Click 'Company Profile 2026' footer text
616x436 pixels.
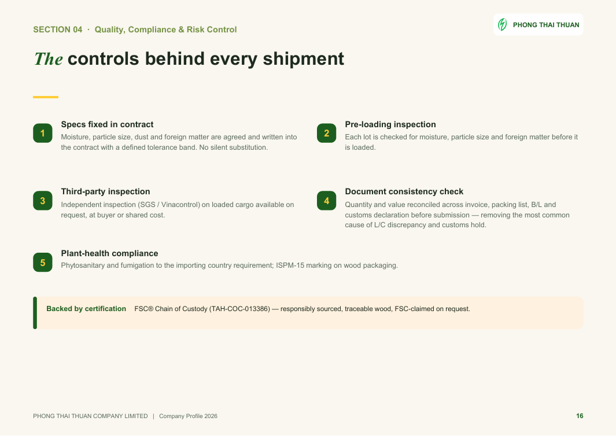click(188, 416)
